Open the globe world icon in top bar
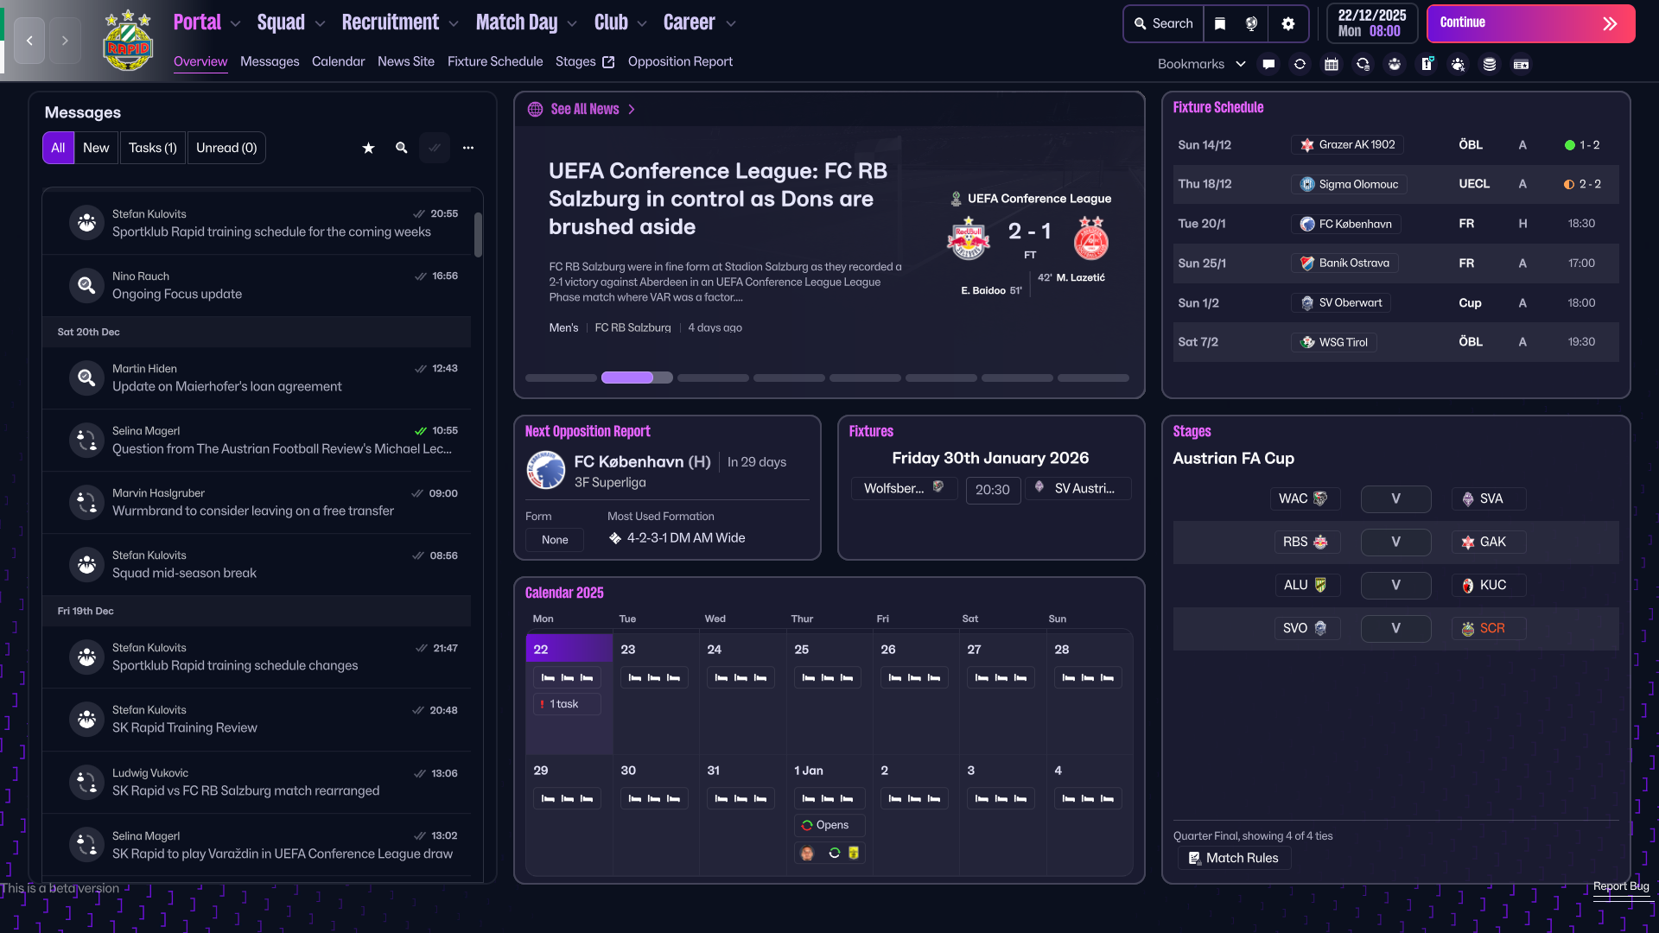Image resolution: width=1659 pixels, height=933 pixels. pos(1251,23)
